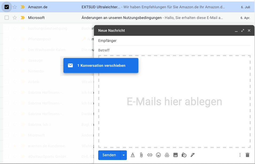Send the message with Senden

point(109,155)
